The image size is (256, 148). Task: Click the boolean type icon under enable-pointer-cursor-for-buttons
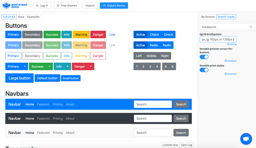[226, 61]
